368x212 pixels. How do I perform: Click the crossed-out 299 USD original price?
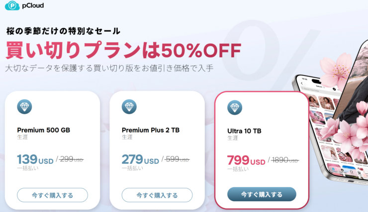72,159
